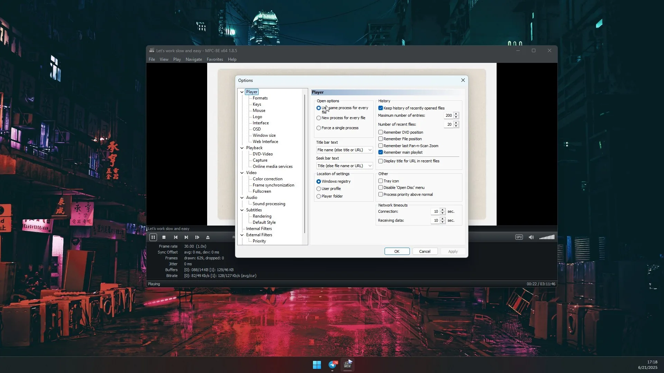The height and width of the screenshot is (373, 664).
Task: Click the clock and date in taskbar
Action: 648,365
